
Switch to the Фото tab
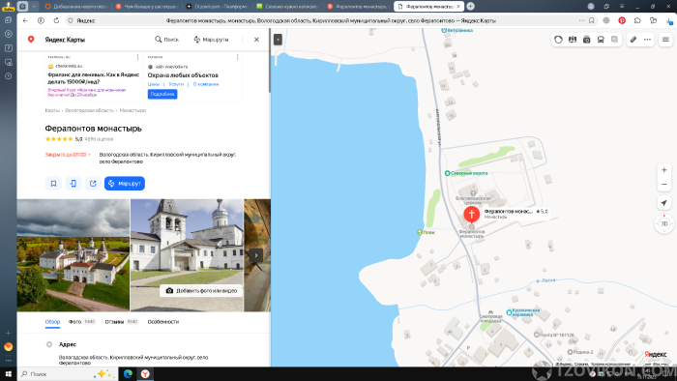click(81, 322)
